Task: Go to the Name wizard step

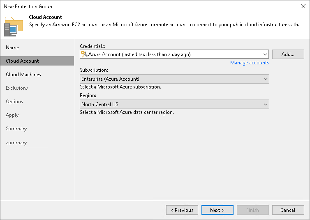Action: (x=12, y=48)
